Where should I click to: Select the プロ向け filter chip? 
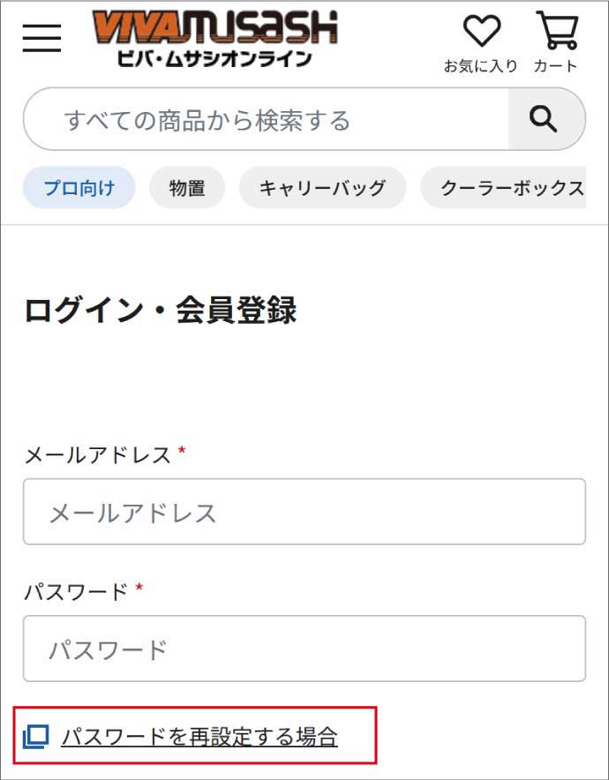click(79, 187)
